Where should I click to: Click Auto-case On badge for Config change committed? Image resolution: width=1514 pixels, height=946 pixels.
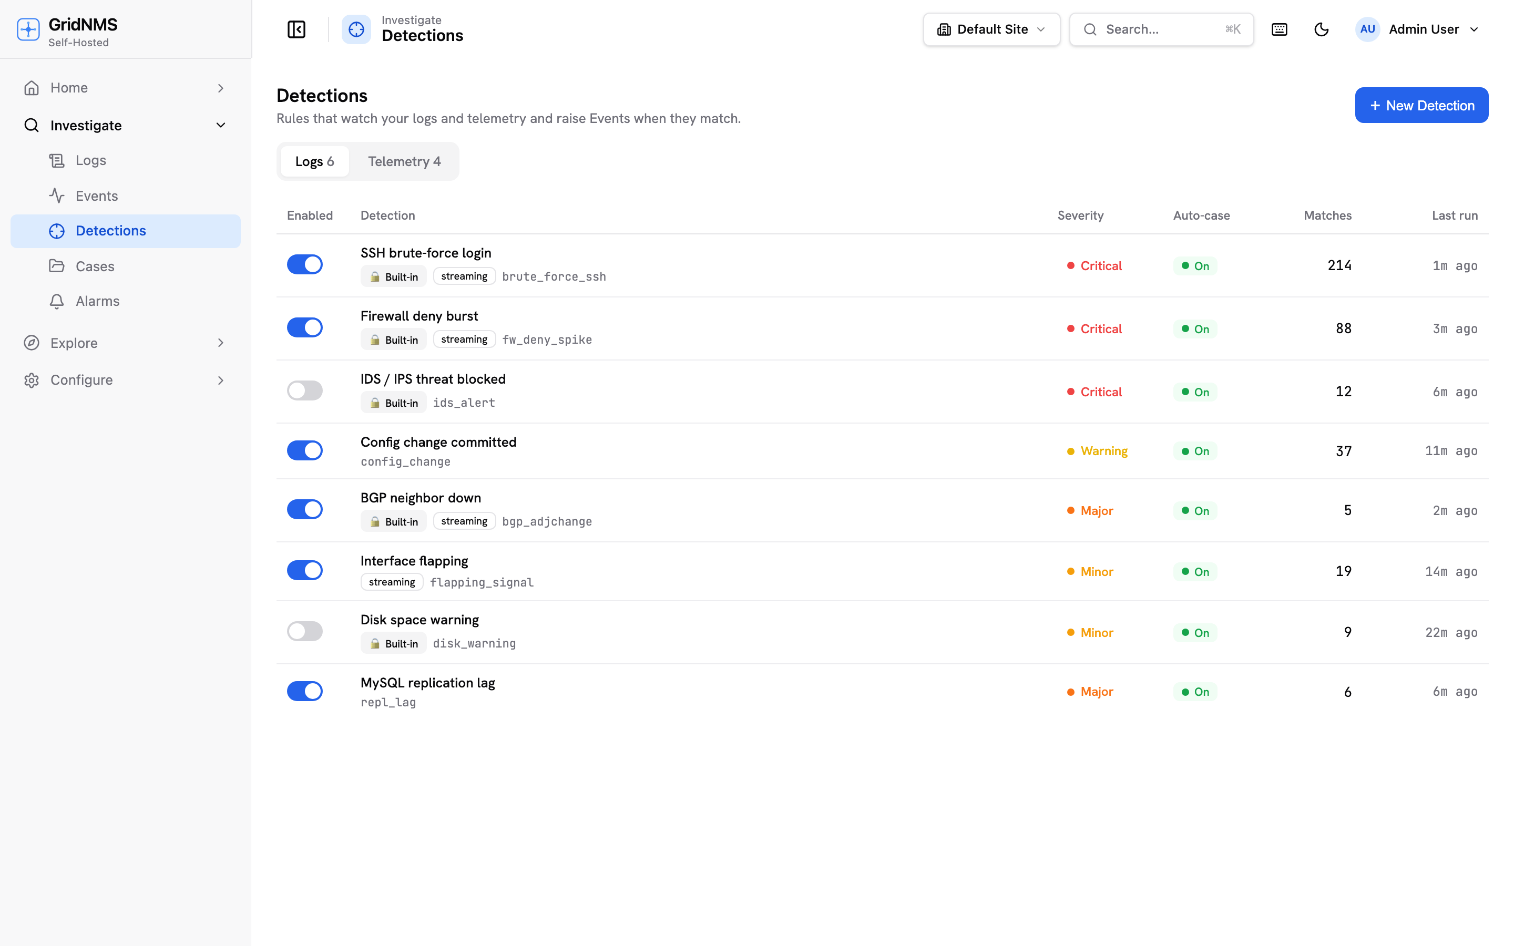[x=1195, y=451]
